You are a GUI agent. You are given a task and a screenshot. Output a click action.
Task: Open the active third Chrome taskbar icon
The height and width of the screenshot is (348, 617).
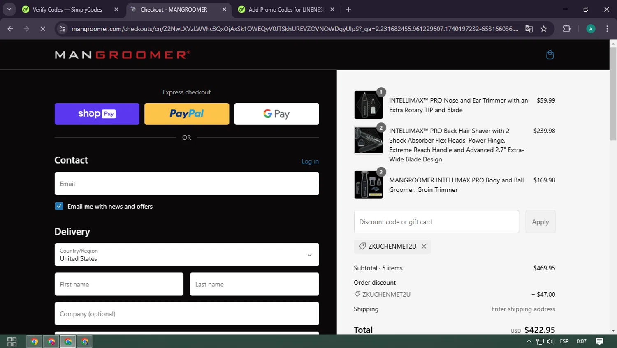click(68, 341)
